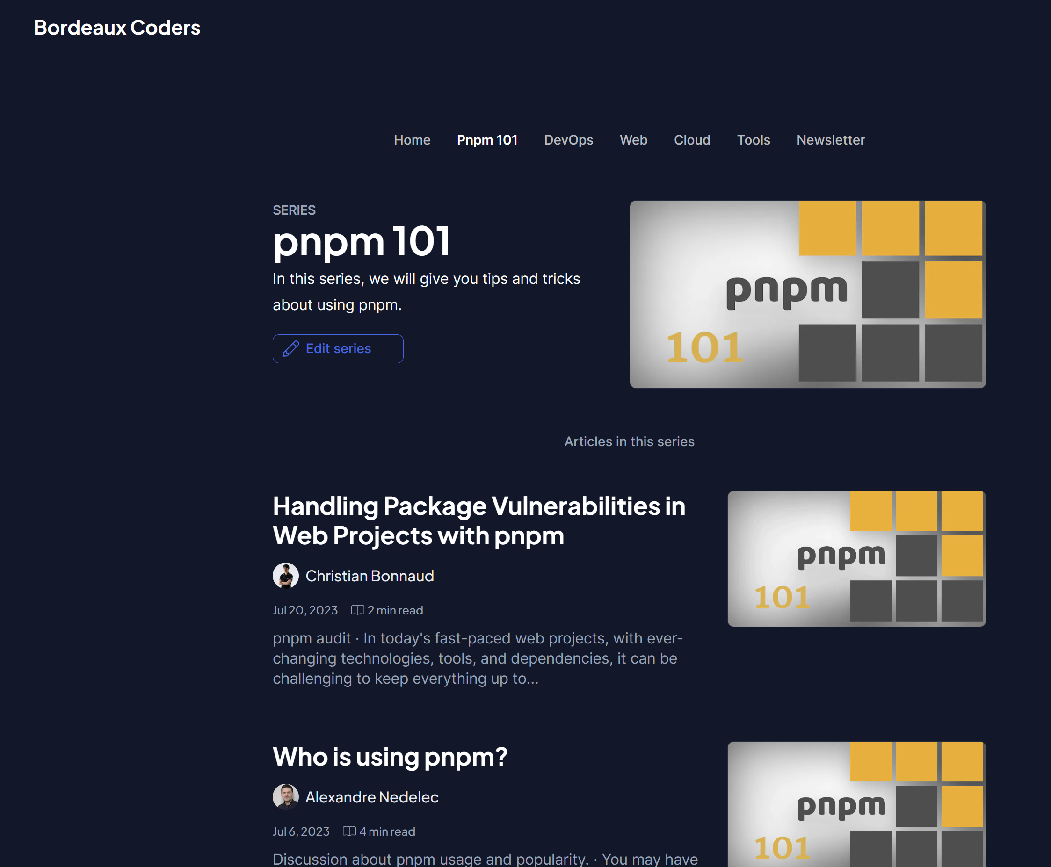This screenshot has height=867, width=1051.
Task: Switch to the Pnpm 101 tab
Action: 487,140
